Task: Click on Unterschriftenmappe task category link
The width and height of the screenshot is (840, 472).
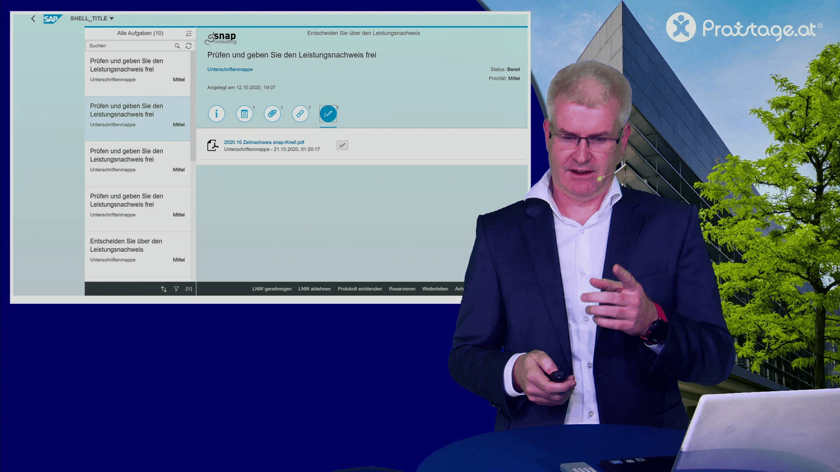Action: pyautogui.click(x=229, y=69)
